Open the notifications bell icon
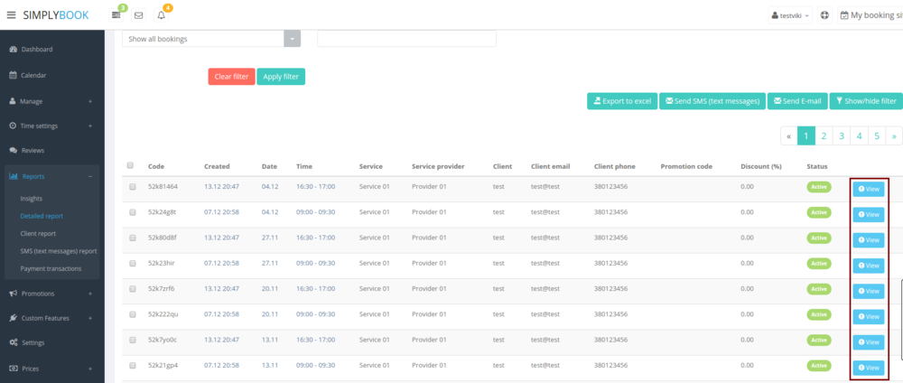Viewport: 903px width, 383px height. [x=162, y=15]
